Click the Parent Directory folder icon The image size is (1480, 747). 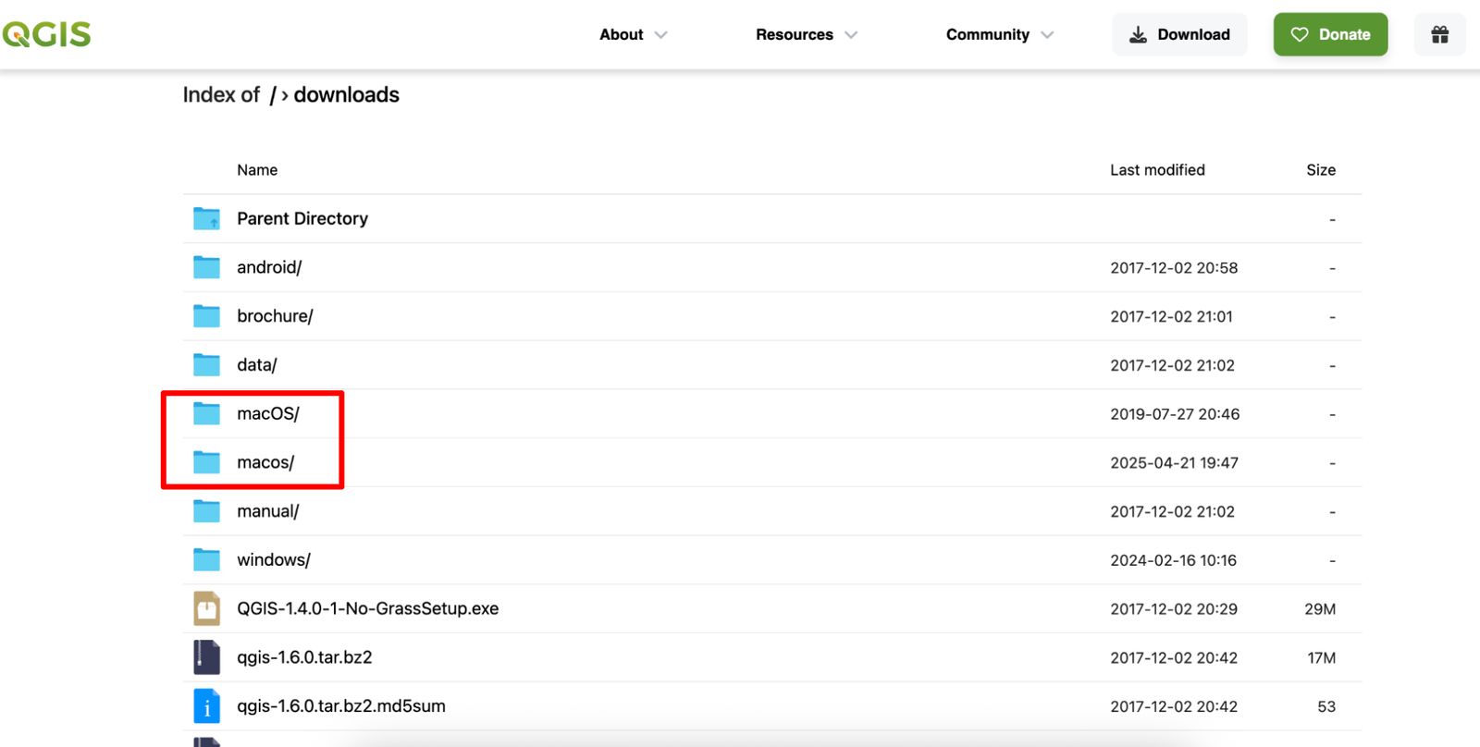pyautogui.click(x=206, y=218)
